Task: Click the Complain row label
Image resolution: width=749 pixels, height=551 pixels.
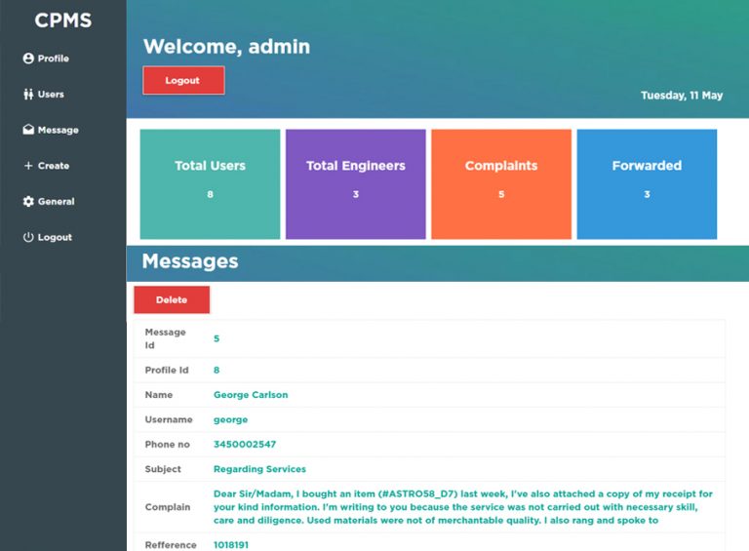Action: point(168,507)
